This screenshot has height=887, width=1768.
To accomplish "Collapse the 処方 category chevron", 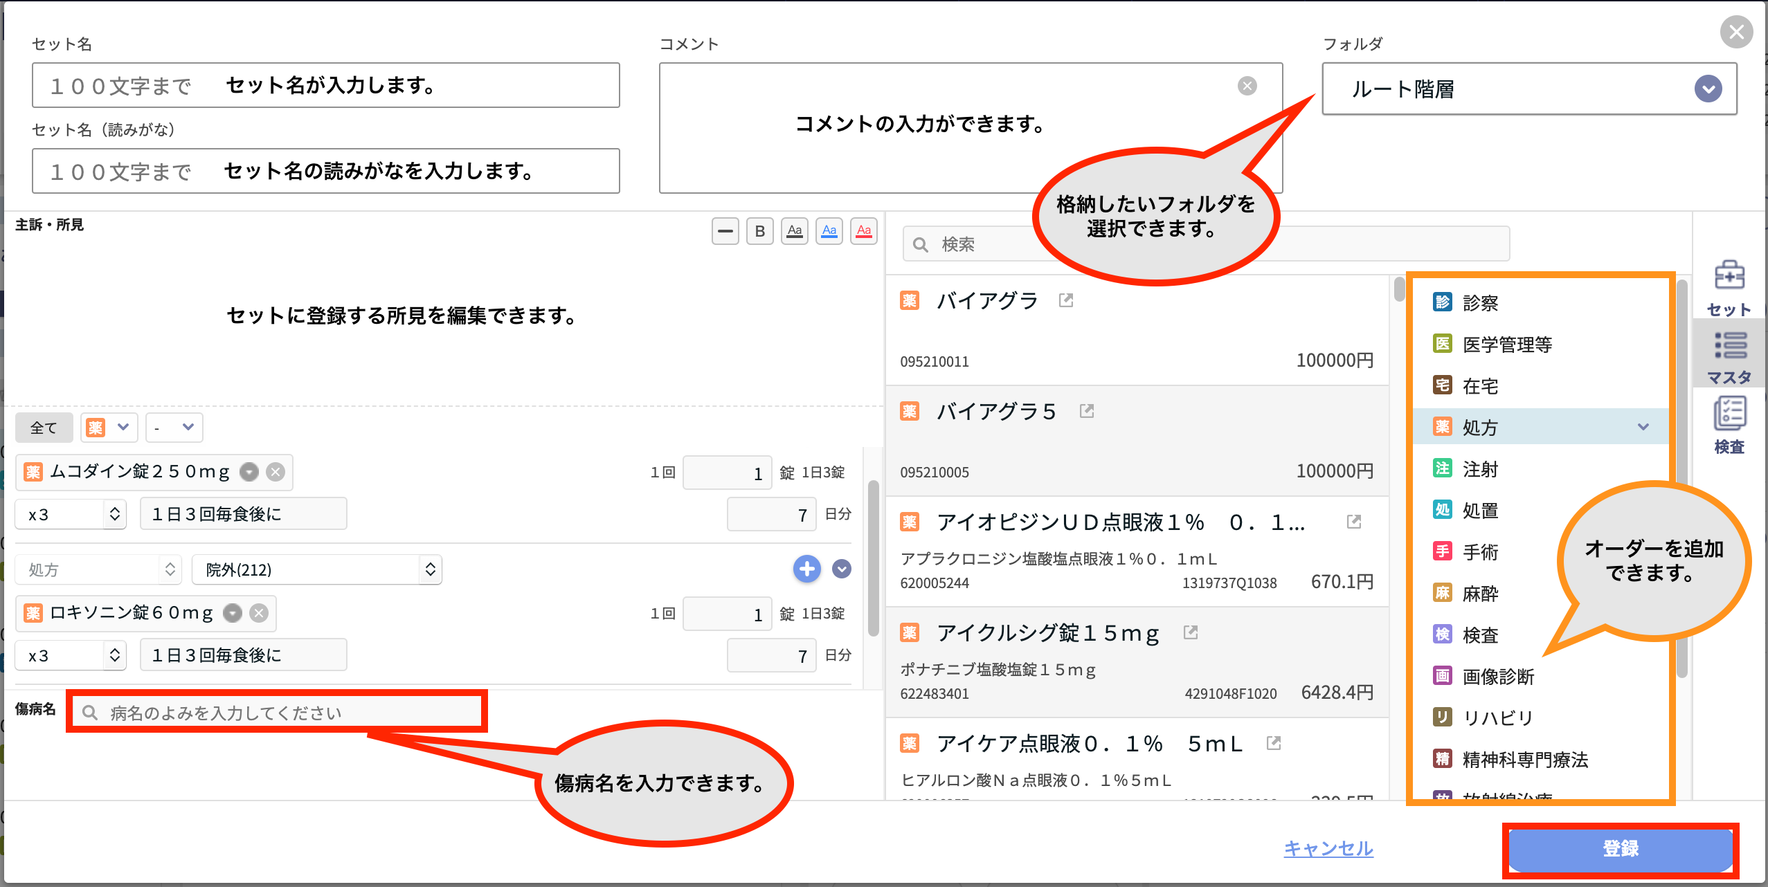I will pyautogui.click(x=1643, y=427).
